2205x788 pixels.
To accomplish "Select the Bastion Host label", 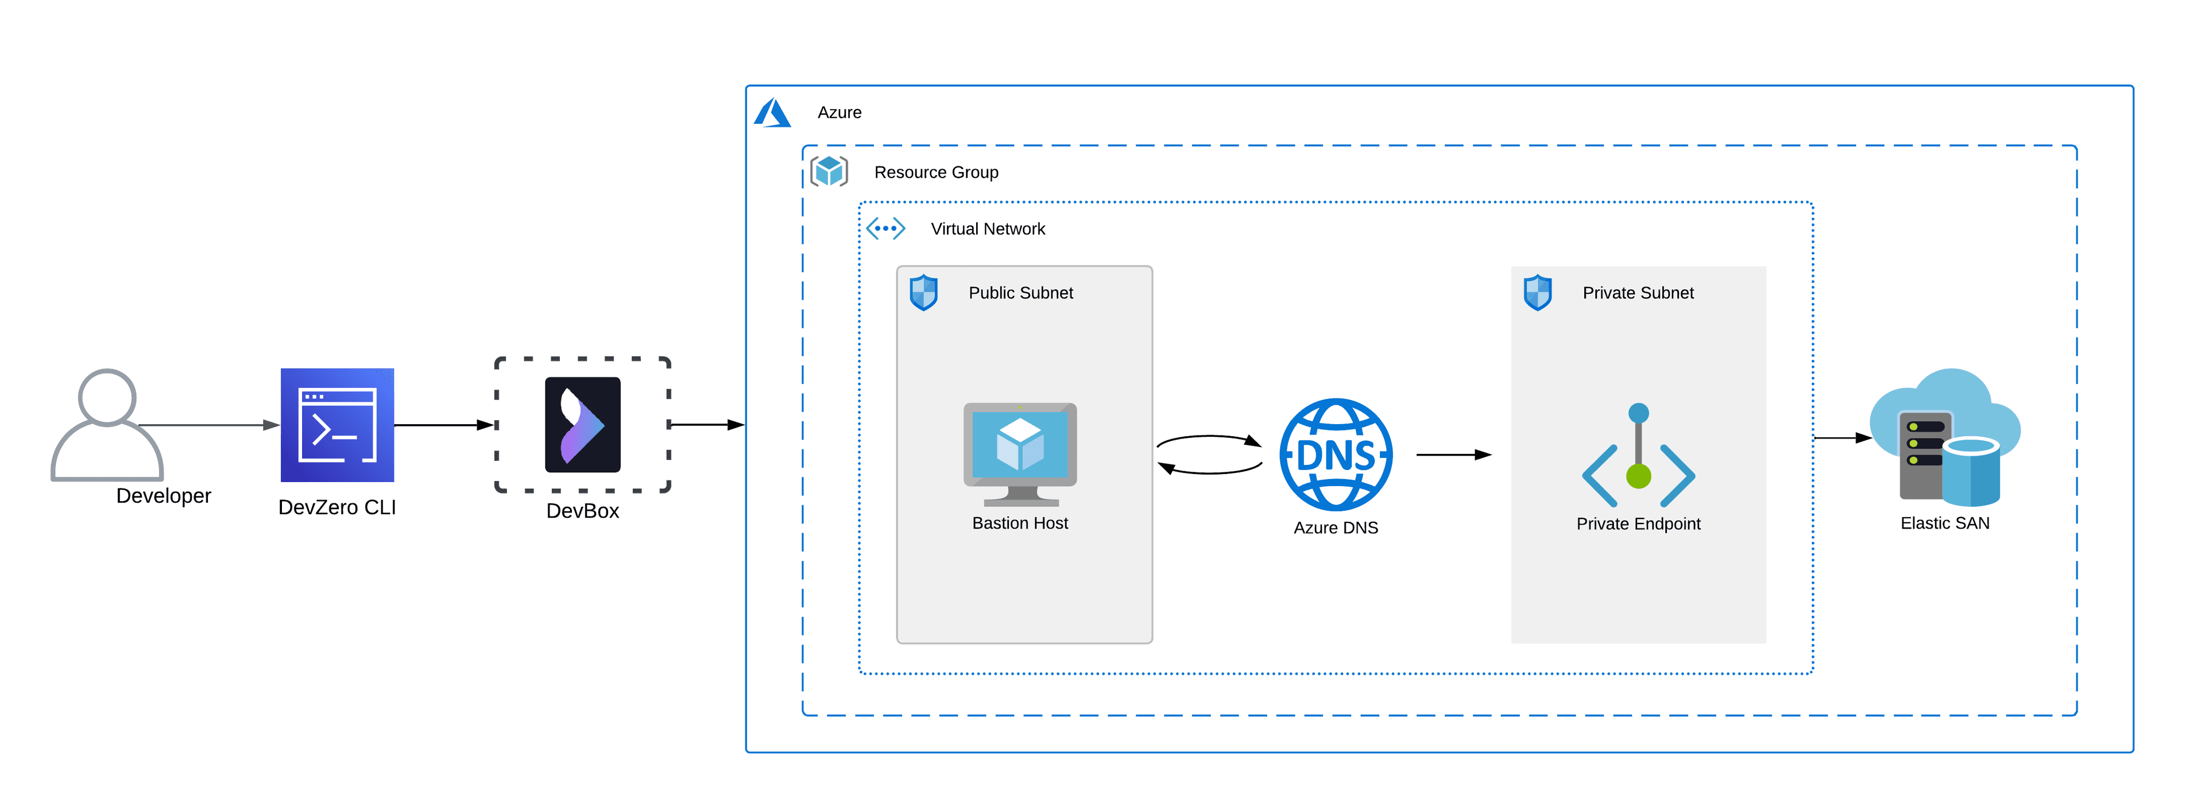I will (x=1020, y=523).
